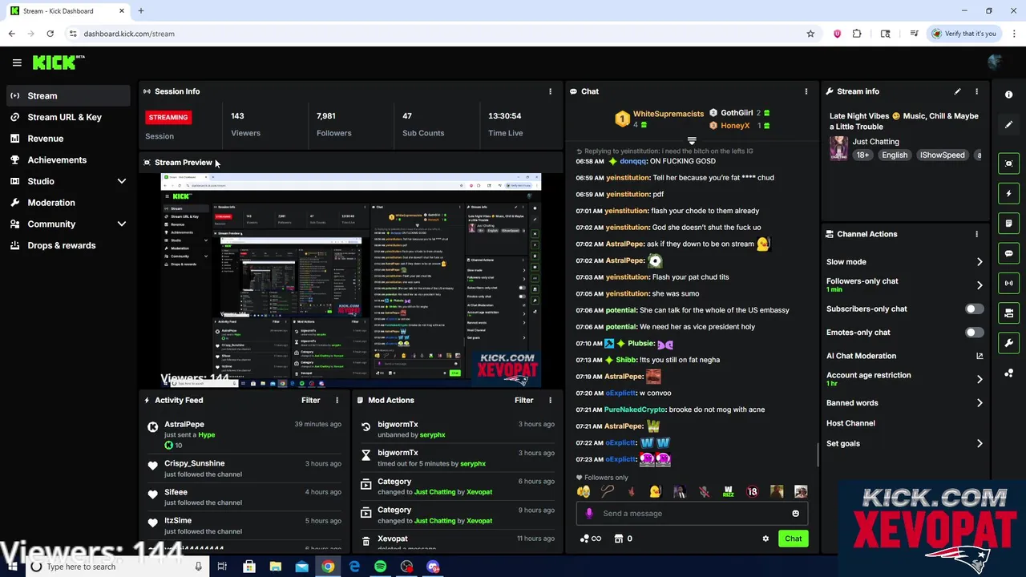Click the three-dots cluster icon in right rail
Screen dimensions: 1026x577
click(x=1008, y=373)
